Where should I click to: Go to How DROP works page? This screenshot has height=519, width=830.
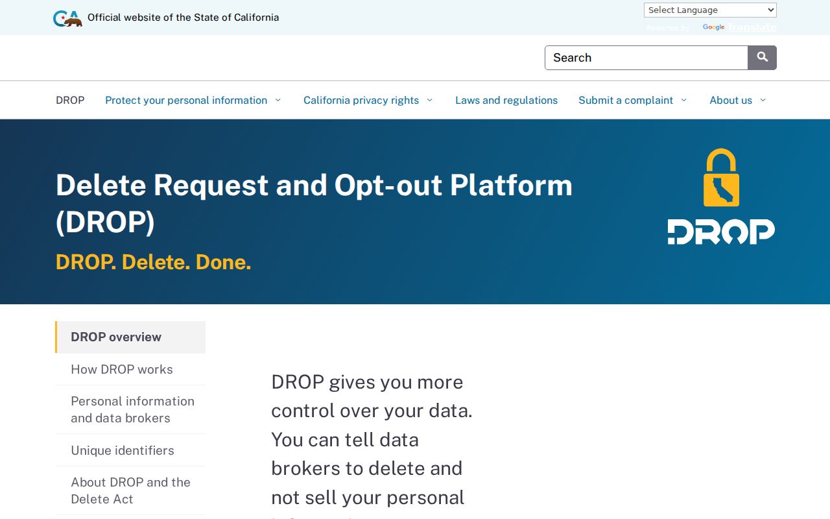[130, 369]
